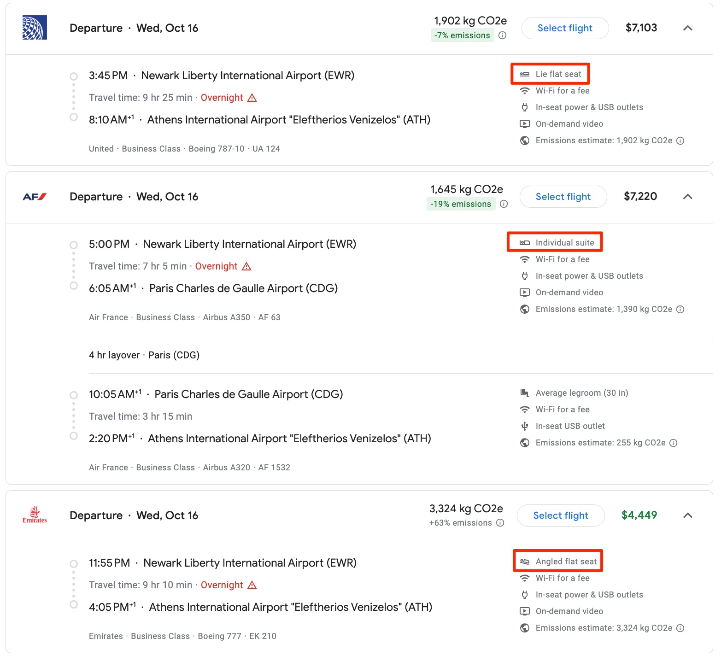Click Travel time: 3 hr 15 min text

(141, 416)
